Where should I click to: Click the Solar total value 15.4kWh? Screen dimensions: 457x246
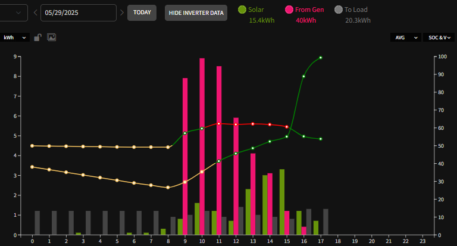(x=262, y=20)
